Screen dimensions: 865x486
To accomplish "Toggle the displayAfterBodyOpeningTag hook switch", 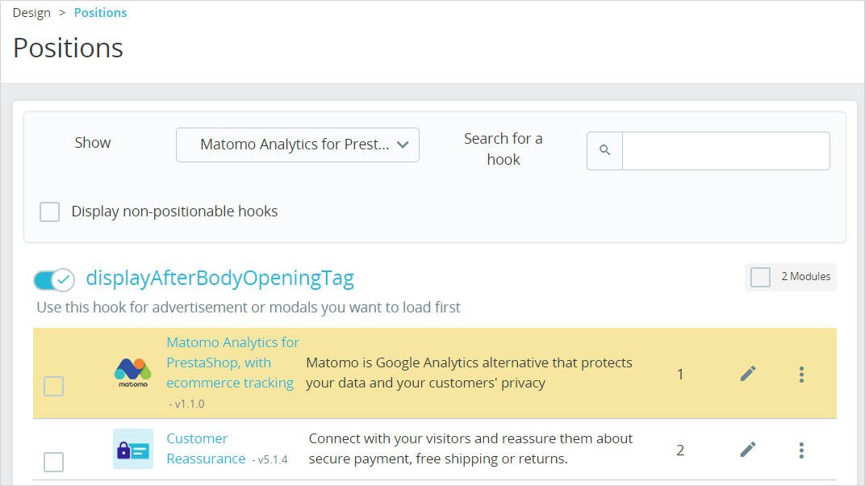I will tap(53, 279).
